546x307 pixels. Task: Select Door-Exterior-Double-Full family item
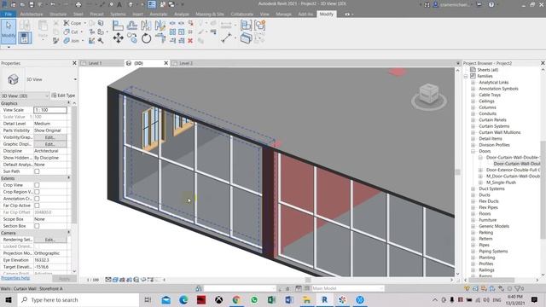pyautogui.click(x=513, y=170)
